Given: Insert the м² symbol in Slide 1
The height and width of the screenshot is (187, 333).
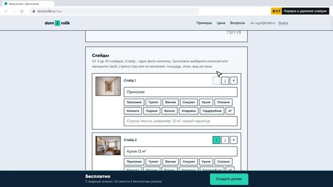Looking at the screenshot, I should coord(230,111).
